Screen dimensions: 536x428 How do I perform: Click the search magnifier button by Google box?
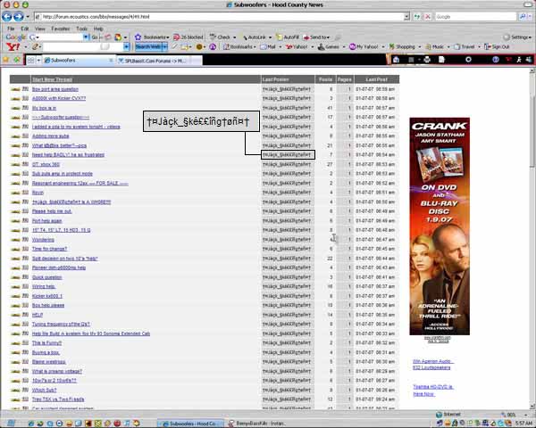(x=523, y=16)
